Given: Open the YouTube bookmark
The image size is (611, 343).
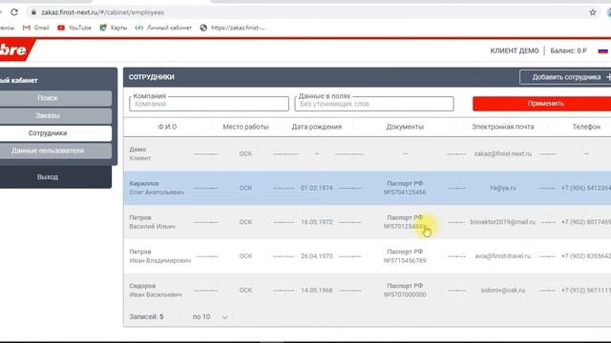Looking at the screenshot, I should pyautogui.click(x=74, y=28).
